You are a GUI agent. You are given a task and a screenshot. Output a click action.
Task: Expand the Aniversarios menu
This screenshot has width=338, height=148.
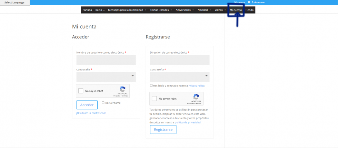click(x=185, y=10)
